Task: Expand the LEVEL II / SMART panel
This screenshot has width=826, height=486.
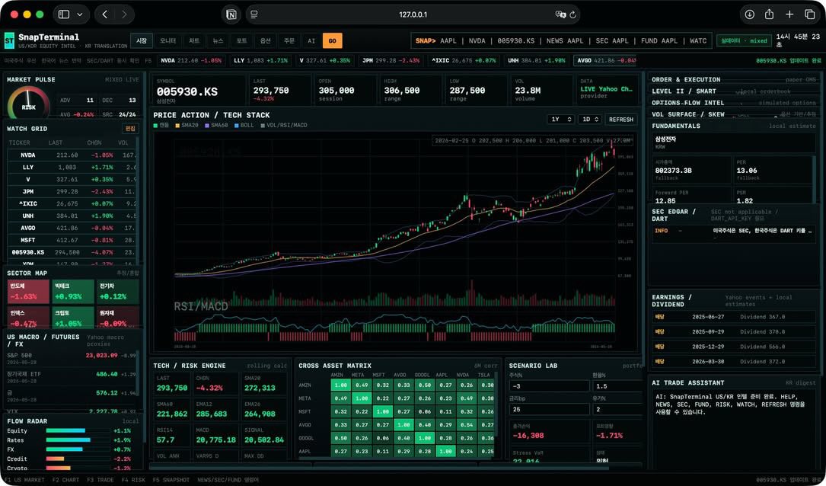Action: (x=734, y=91)
